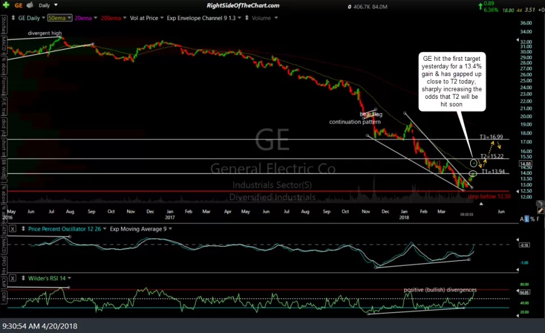
Task: Click the -0.18 oscillator value marker
Action: 524,245
